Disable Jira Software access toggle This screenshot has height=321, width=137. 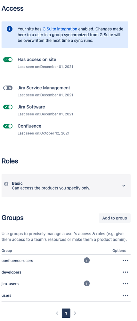point(8,107)
